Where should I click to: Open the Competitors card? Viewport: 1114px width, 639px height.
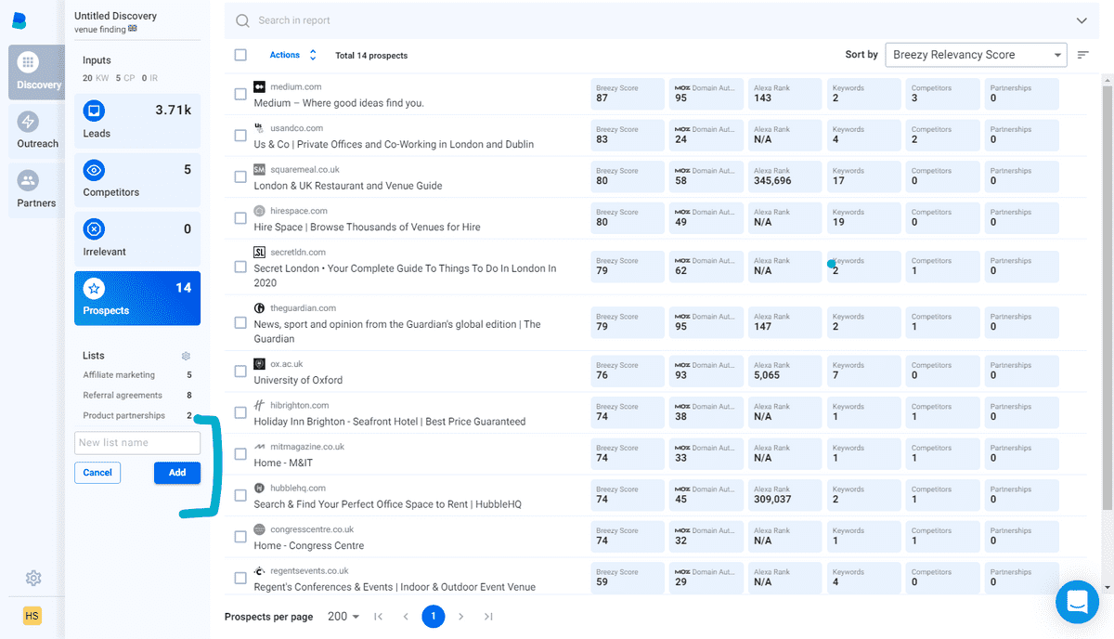[x=137, y=180]
